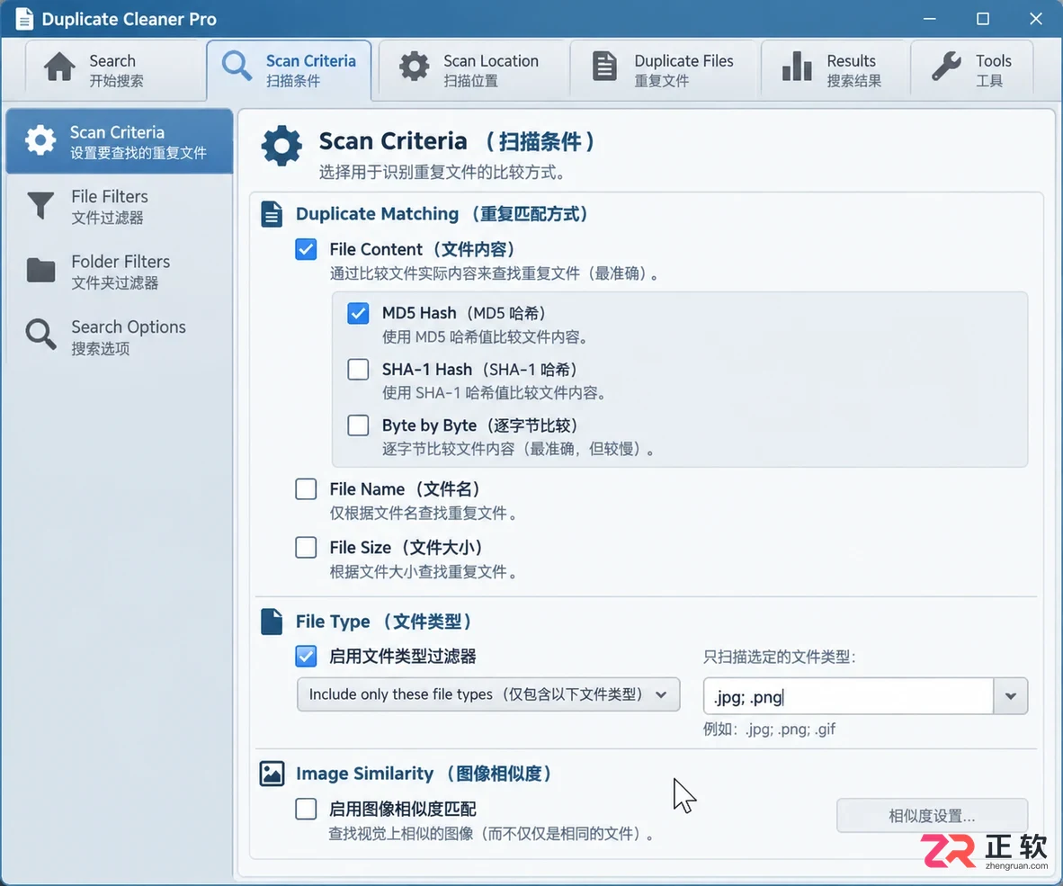This screenshot has height=886, width=1063.
Task: Click the Image Similarity section heading
Action: 424,774
